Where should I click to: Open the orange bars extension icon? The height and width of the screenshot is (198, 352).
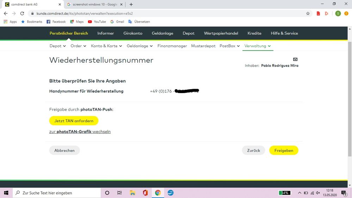[326, 13]
